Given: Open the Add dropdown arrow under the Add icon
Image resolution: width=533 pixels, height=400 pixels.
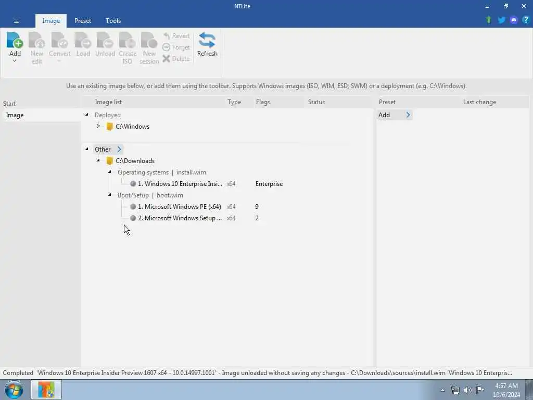Looking at the screenshot, I should (15, 61).
